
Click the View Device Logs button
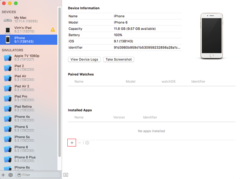(85, 59)
